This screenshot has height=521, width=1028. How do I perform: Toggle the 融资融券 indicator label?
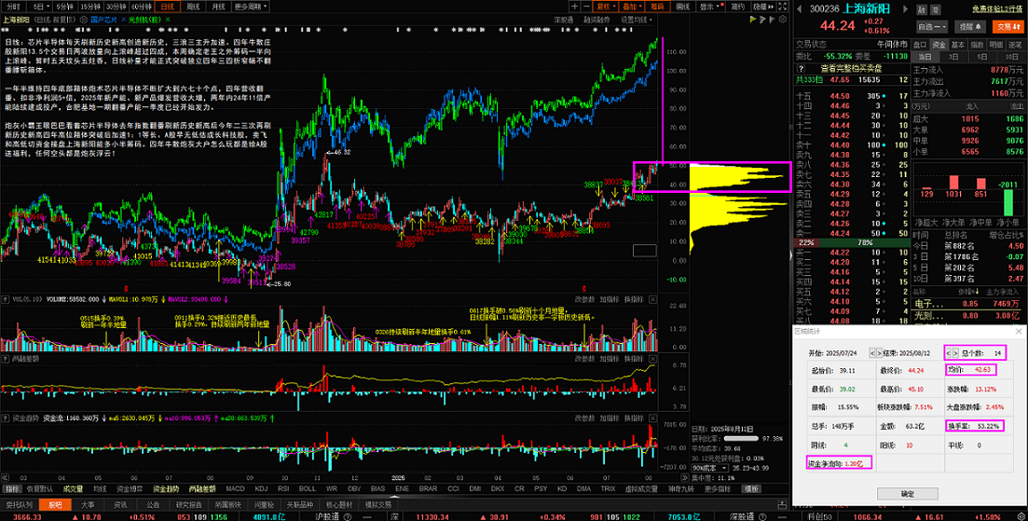[x=596, y=20]
